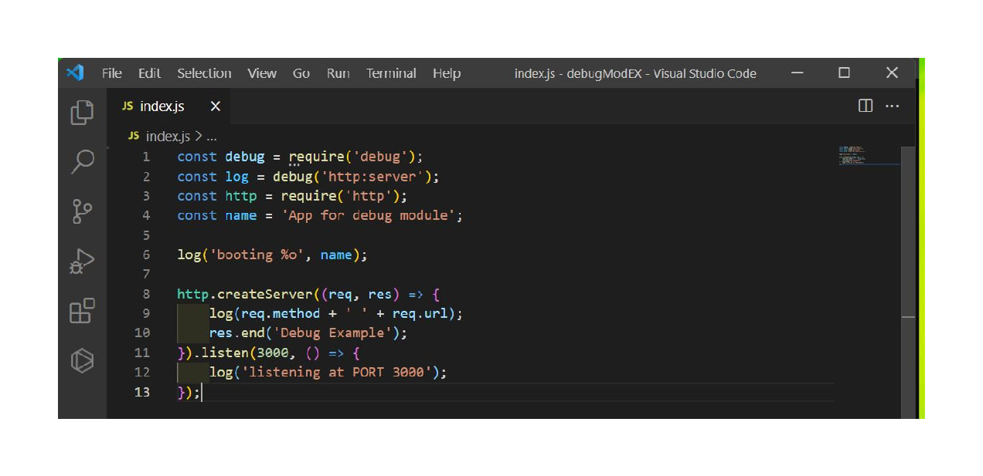Click the number 3000 in listen call

pyautogui.click(x=272, y=353)
